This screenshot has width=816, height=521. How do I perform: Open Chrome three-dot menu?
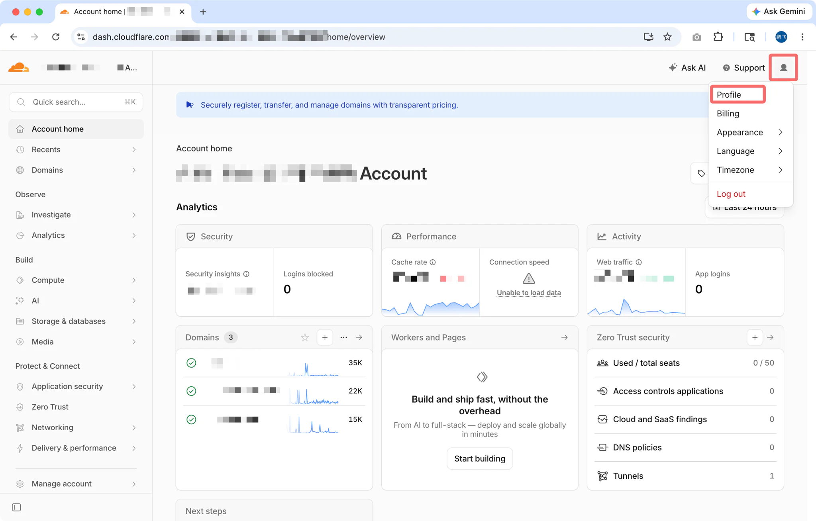pos(802,37)
